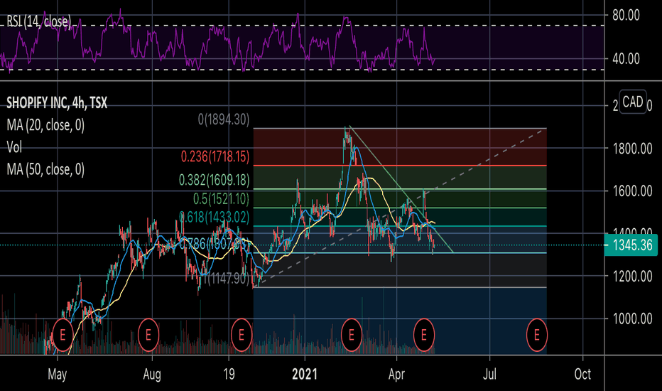Image resolution: width=662 pixels, height=391 pixels.
Task: Open the earnings E marker above the 19 date label
Action: click(242, 336)
